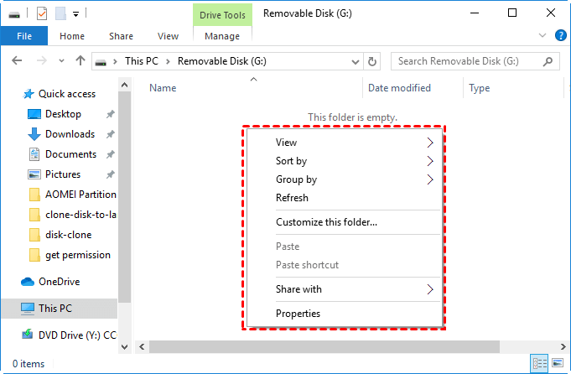Switch to large icons view button
Screen dimensions: 571x374
[557, 363]
